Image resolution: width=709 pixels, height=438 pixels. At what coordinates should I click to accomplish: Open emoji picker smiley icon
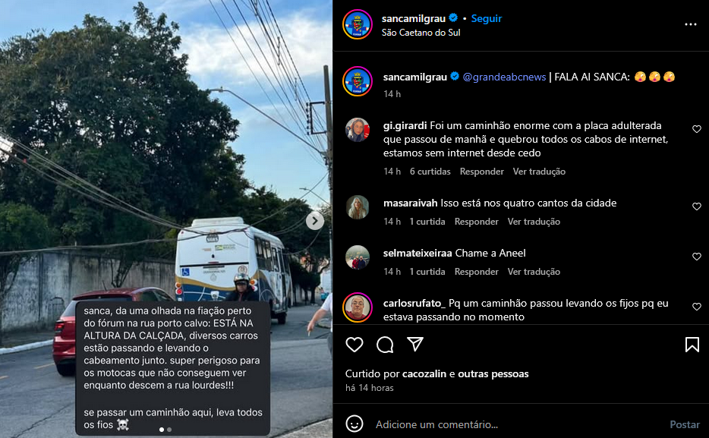click(x=354, y=424)
